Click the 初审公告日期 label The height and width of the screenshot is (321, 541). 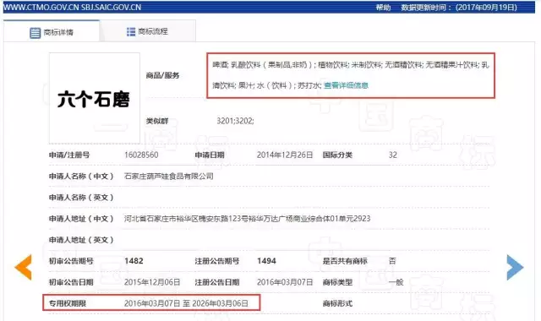point(71,282)
